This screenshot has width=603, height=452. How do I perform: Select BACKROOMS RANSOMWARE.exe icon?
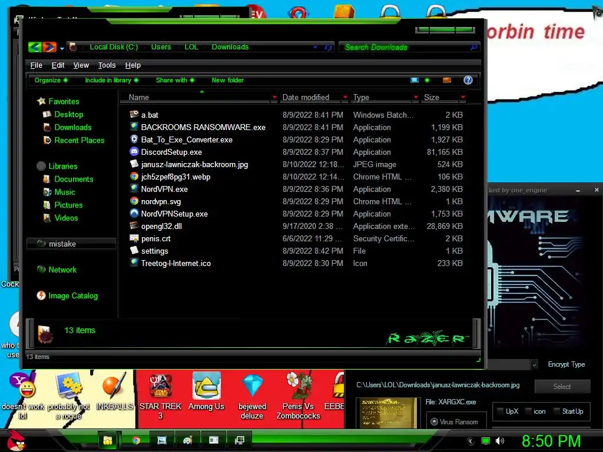[134, 127]
